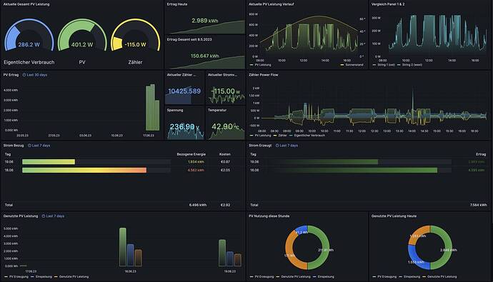Open the Aktuelle PV Leistung Verlauf panel menu
The height and width of the screenshot is (282, 493).
[x=272, y=4]
